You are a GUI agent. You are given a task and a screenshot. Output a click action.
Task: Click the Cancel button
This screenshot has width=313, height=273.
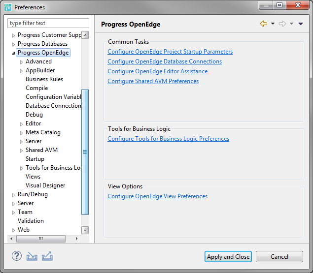(x=279, y=256)
